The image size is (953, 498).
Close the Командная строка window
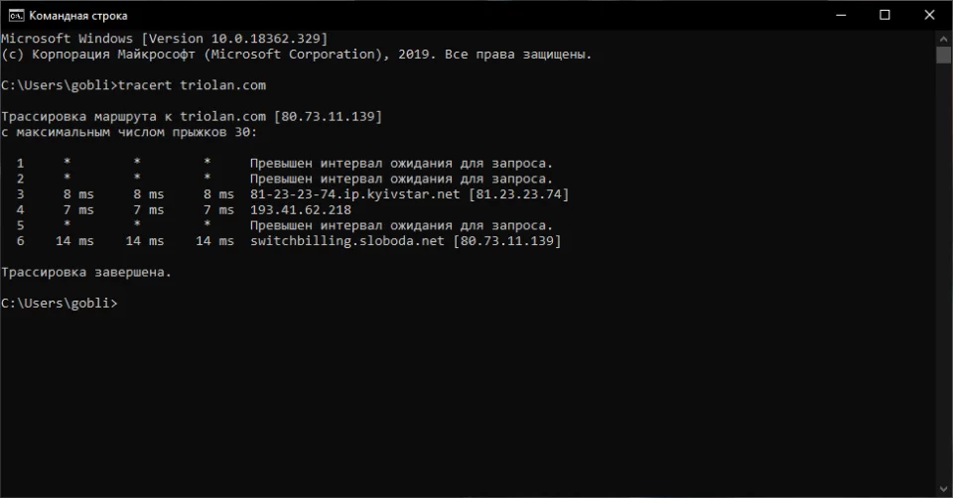(x=929, y=15)
